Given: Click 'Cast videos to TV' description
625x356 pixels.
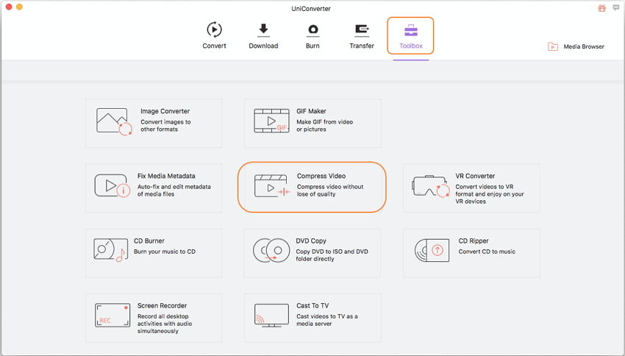Looking at the screenshot, I should pyautogui.click(x=327, y=320).
